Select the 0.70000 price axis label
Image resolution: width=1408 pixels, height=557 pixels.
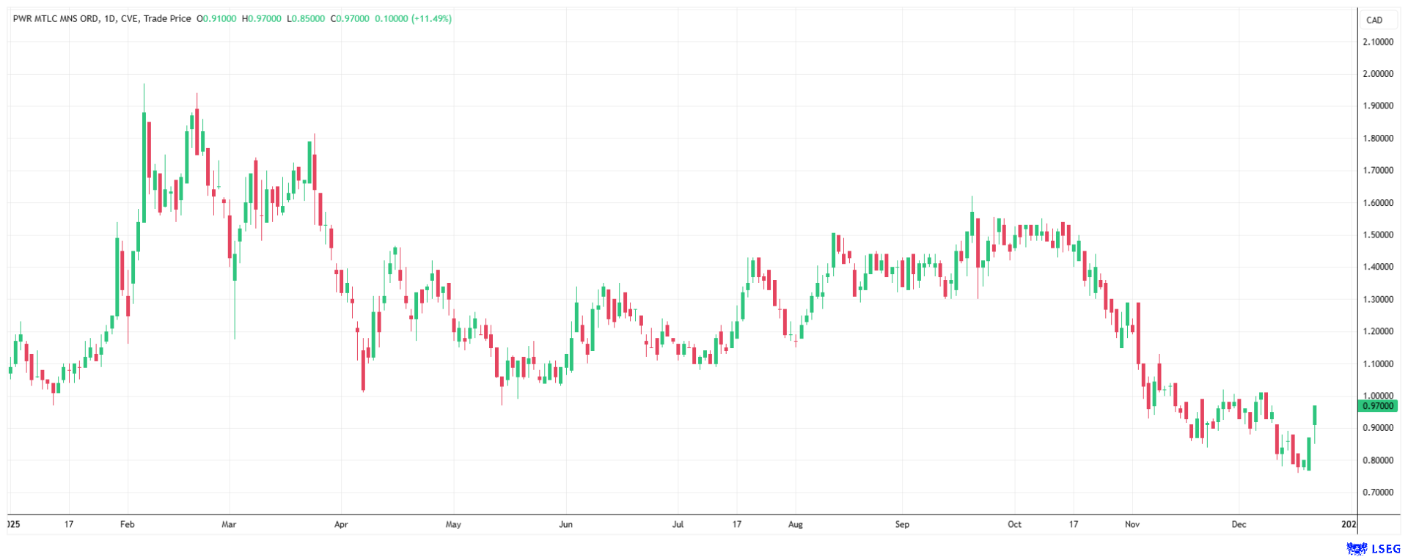[x=1378, y=493]
